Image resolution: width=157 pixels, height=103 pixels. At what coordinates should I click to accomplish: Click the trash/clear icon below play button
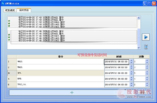[x=146, y=47]
